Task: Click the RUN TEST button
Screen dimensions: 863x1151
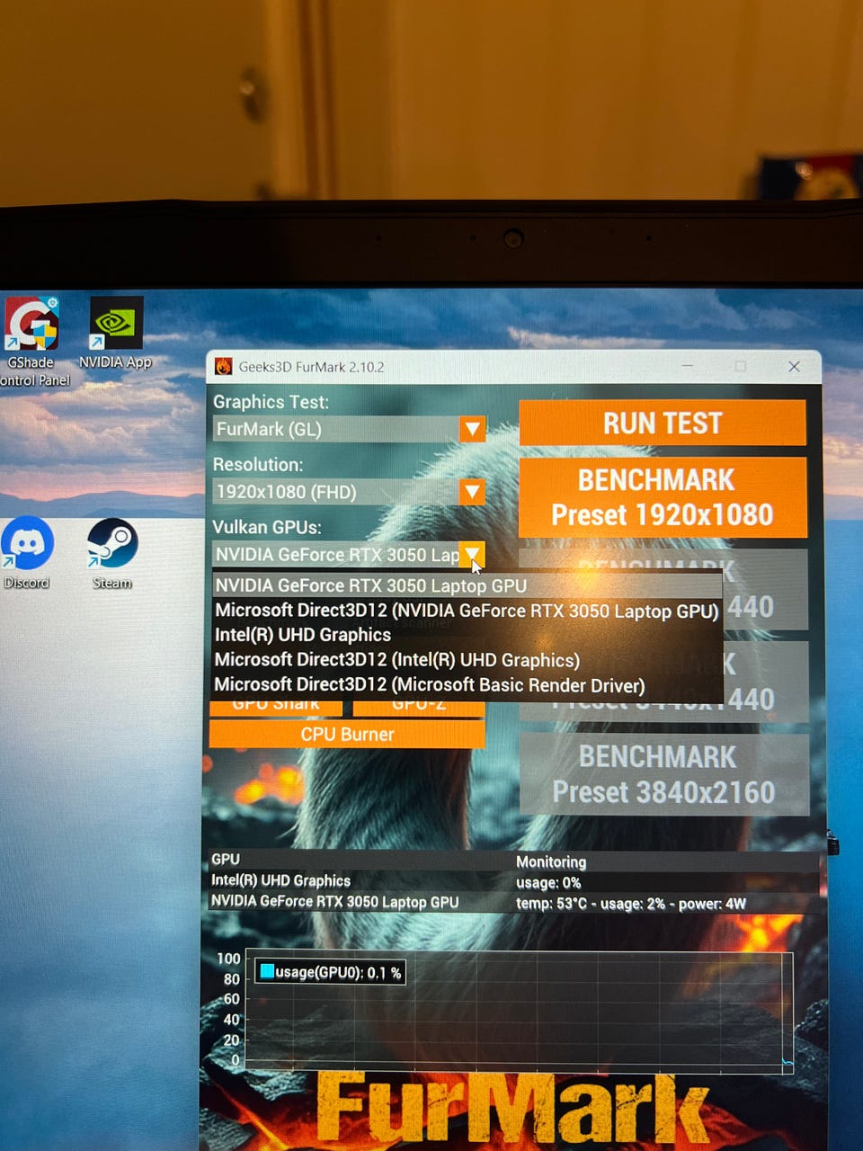Action: pyautogui.click(x=663, y=423)
